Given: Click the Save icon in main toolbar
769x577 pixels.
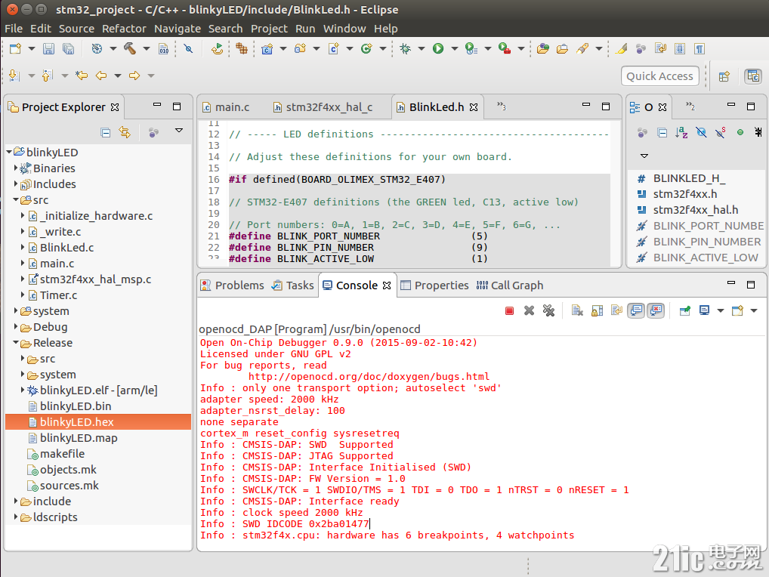Looking at the screenshot, I should point(48,48).
